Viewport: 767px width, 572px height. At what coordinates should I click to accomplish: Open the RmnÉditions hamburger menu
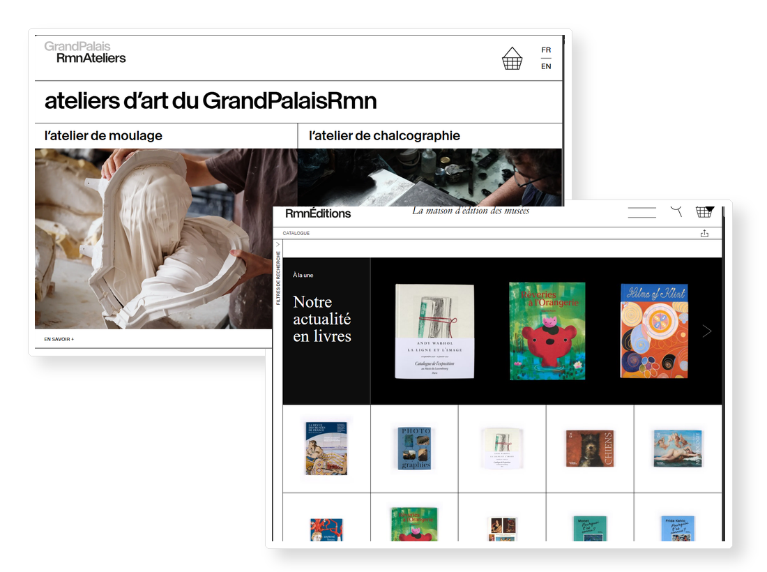point(641,212)
